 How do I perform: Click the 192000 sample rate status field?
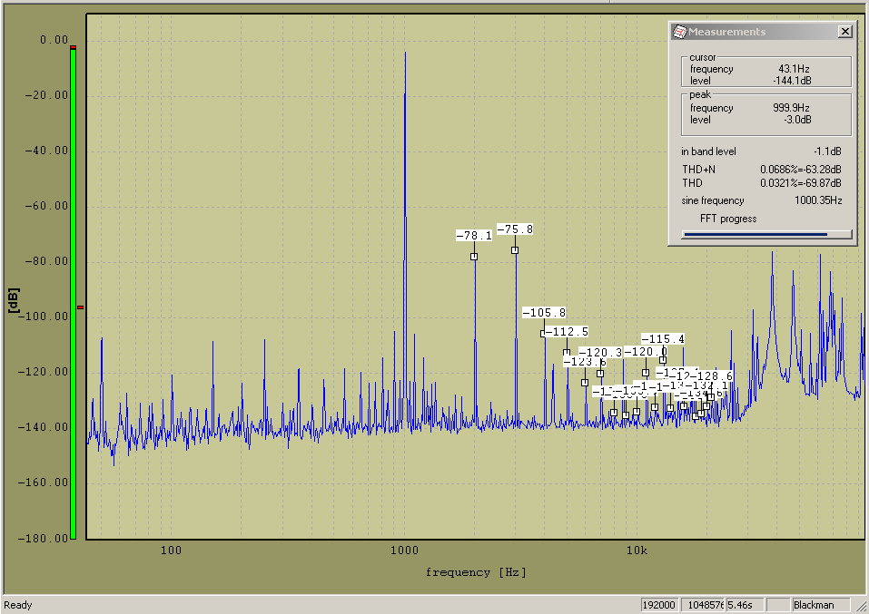click(x=660, y=605)
